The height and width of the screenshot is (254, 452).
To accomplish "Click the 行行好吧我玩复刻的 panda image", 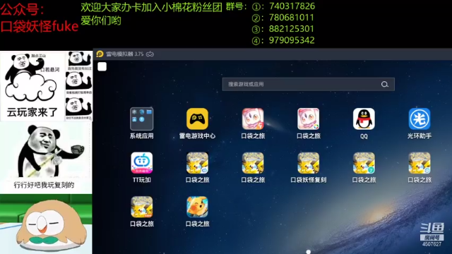I will tap(46, 157).
